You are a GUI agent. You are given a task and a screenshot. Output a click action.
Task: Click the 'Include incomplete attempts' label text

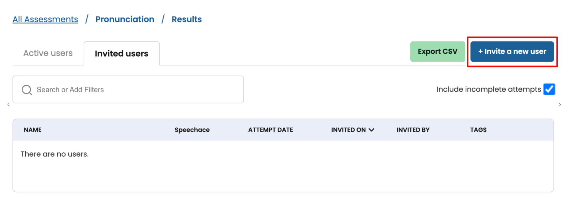(x=488, y=89)
